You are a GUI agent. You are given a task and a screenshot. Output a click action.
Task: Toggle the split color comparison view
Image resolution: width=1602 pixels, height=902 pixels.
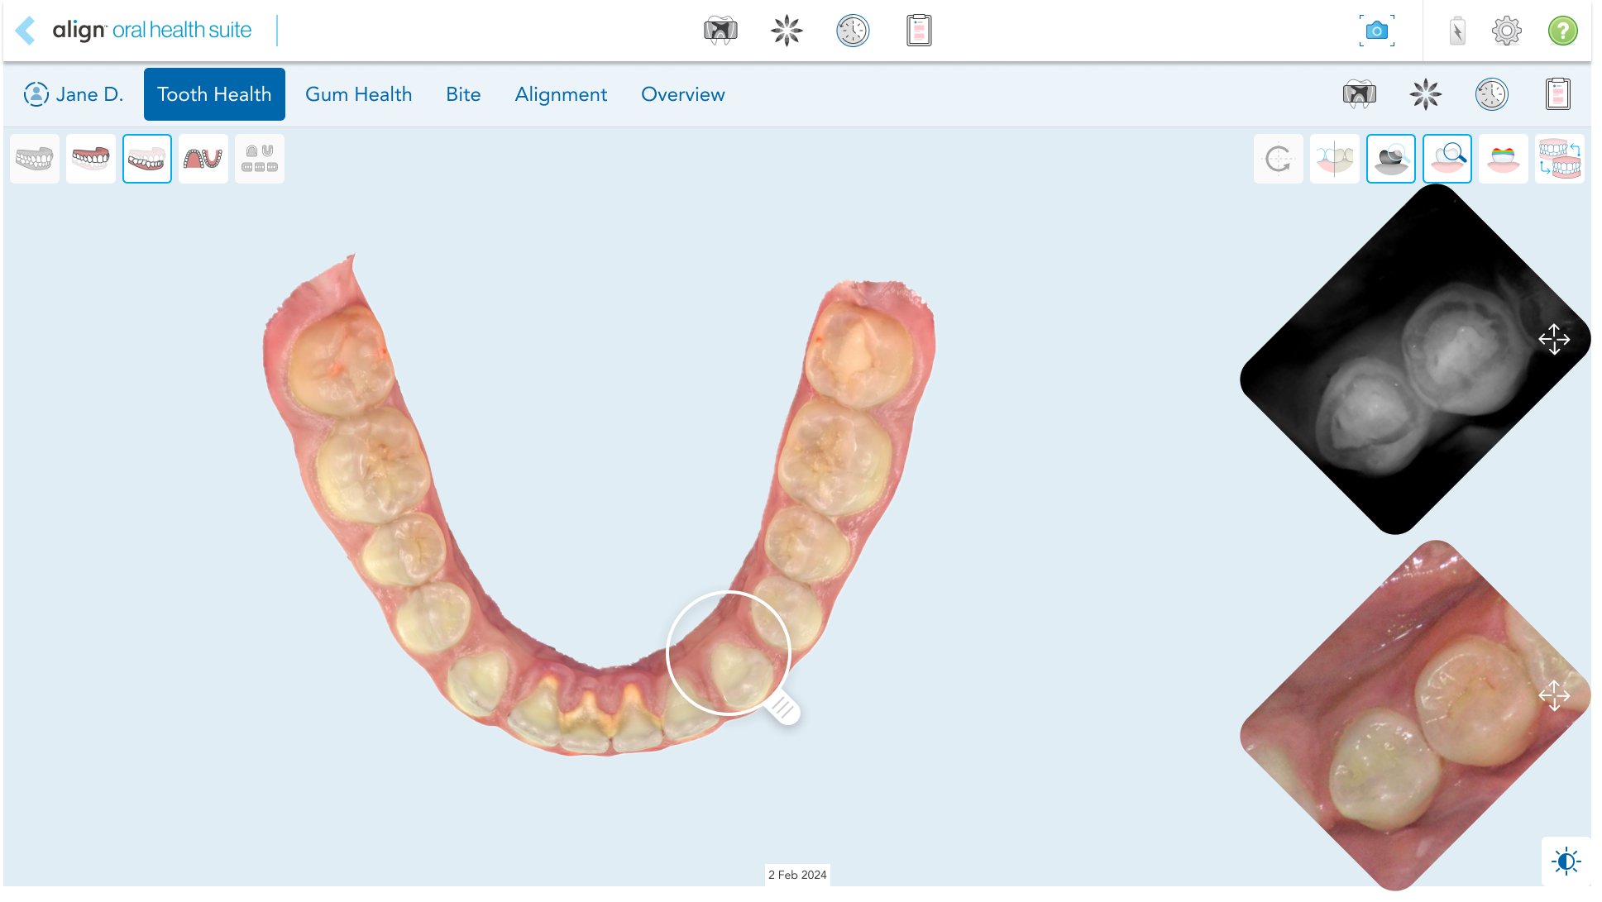[x=1334, y=158]
